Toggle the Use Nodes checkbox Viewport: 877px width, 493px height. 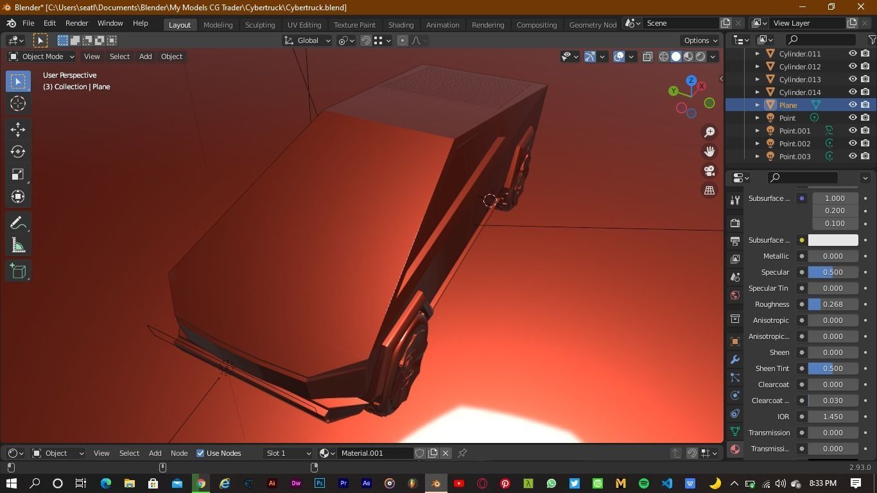200,453
